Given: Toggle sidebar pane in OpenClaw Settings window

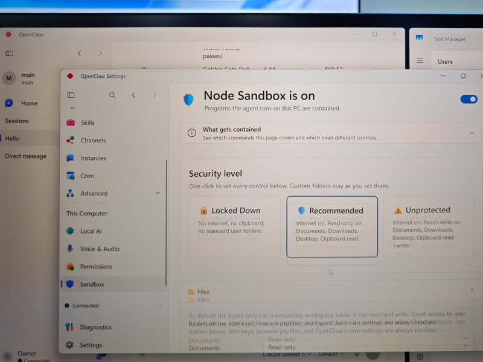Looking at the screenshot, I should coord(71,95).
